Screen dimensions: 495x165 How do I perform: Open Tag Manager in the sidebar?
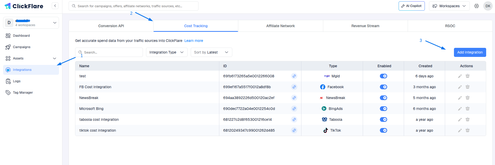(31, 93)
